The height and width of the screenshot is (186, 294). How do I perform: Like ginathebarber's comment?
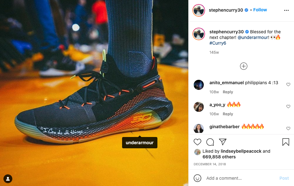coord(288,129)
